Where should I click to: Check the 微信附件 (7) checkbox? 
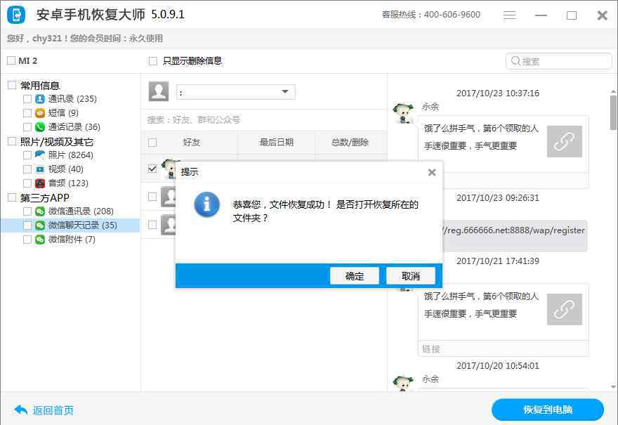[x=27, y=240]
